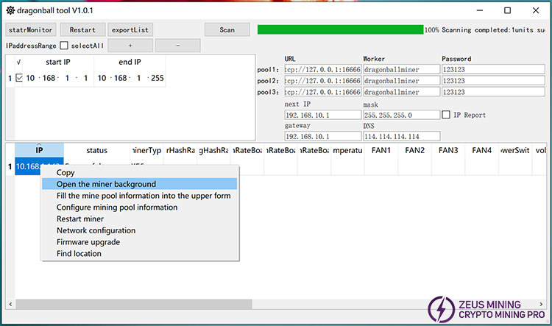Select Open the miner background
552x326 pixels.
coord(106,184)
